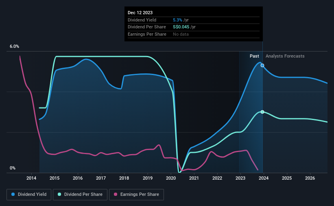
Task: Toggle the Dividend Yield legend button
Action: 29,195
